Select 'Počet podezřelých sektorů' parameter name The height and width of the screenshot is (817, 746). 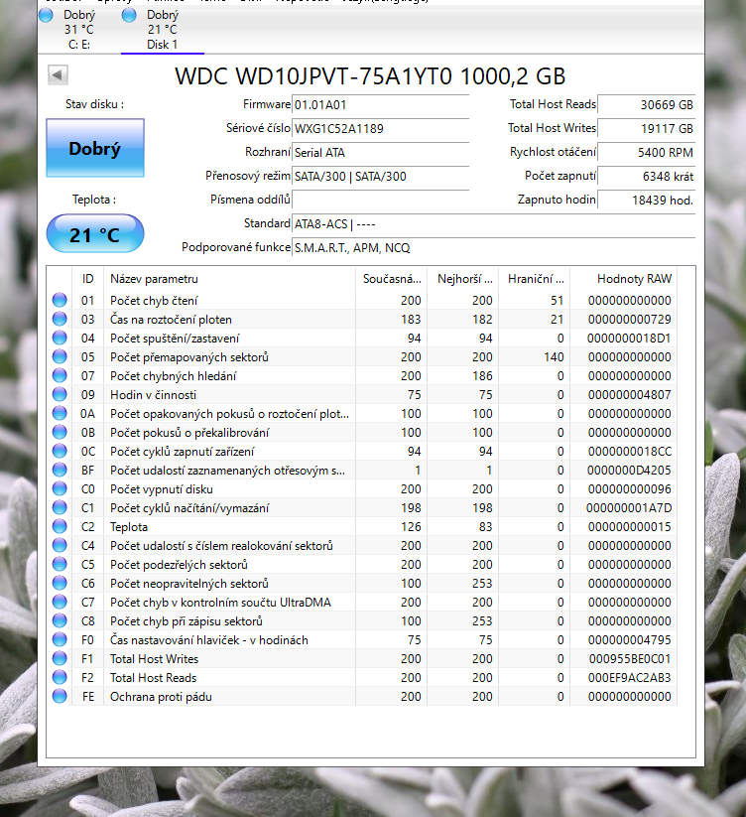pyautogui.click(x=179, y=565)
